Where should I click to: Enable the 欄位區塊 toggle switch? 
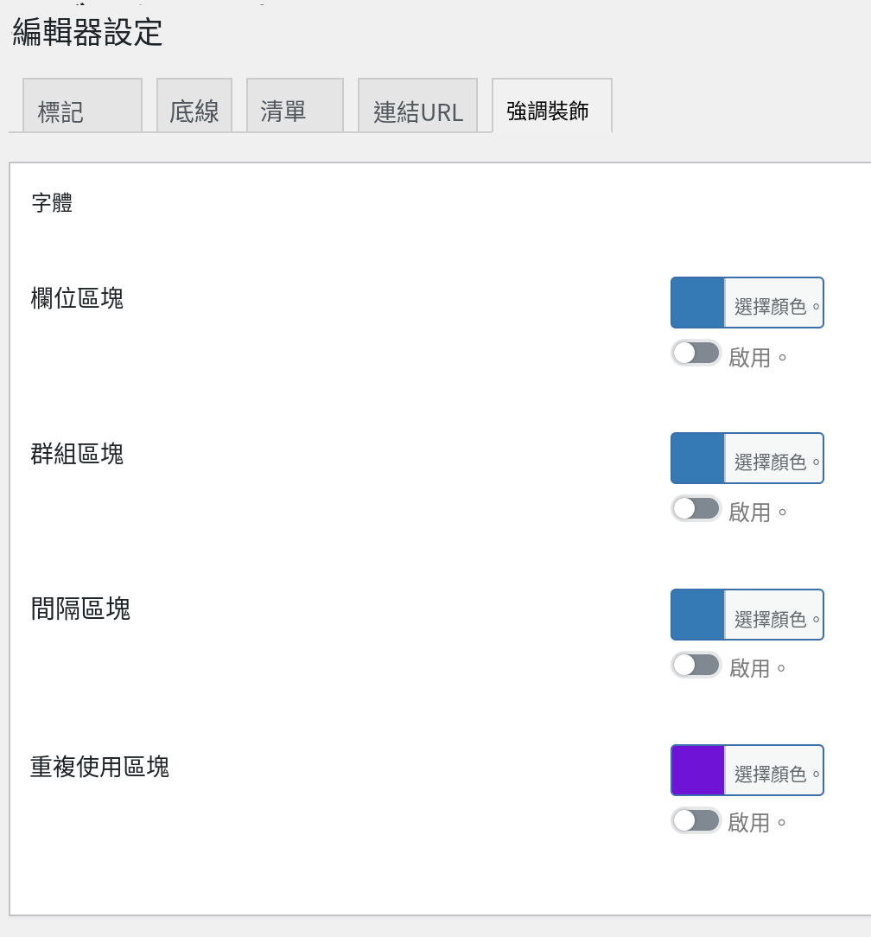click(696, 354)
